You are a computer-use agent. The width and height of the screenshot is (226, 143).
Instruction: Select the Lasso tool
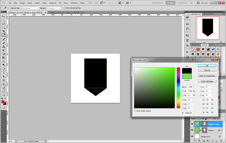pyautogui.click(x=4, y=24)
